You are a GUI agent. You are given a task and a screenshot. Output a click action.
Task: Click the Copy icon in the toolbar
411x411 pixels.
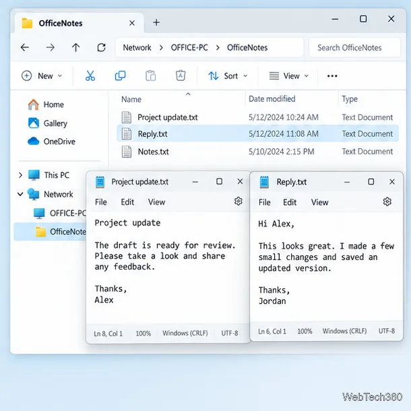pos(121,75)
